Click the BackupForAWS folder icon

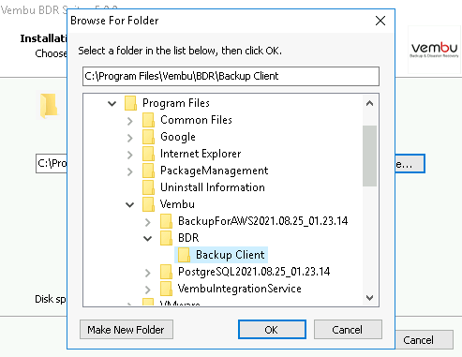[x=166, y=221]
